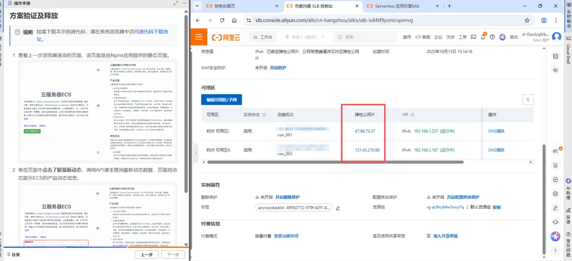The height and width of the screenshot is (261, 572).
Task: Open the API debugging icon on the right rail
Action: tap(555, 152)
